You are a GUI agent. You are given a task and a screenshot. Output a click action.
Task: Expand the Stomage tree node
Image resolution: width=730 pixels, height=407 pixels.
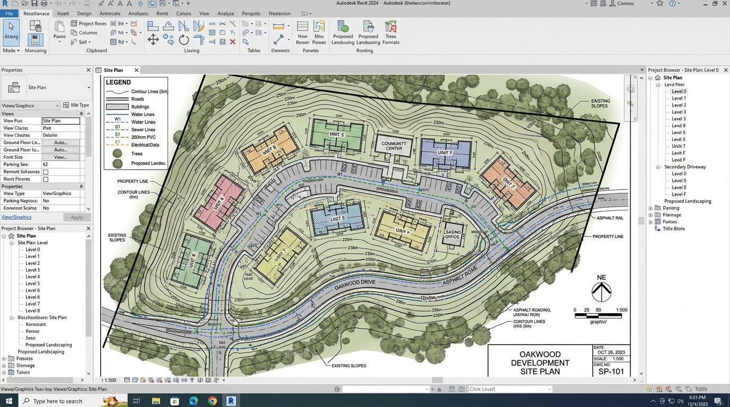point(4,366)
